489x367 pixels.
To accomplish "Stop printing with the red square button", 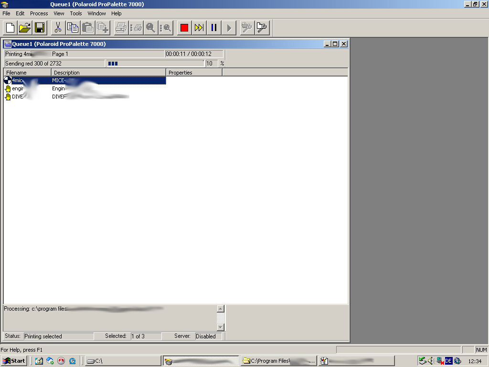I will point(184,28).
